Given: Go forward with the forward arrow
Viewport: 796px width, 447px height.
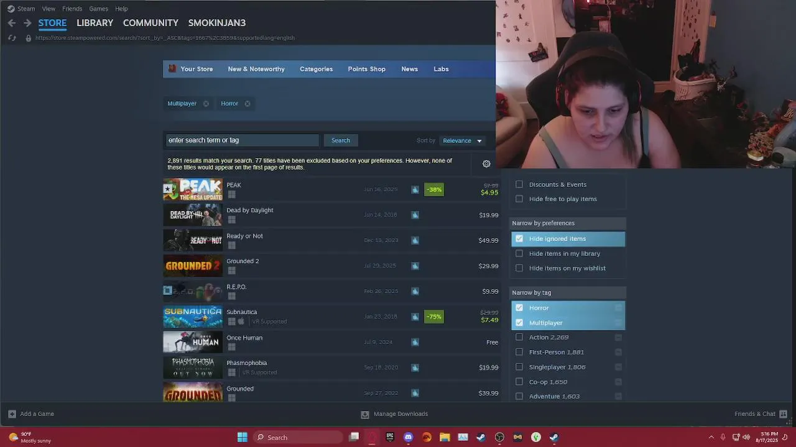Looking at the screenshot, I should coord(27,23).
